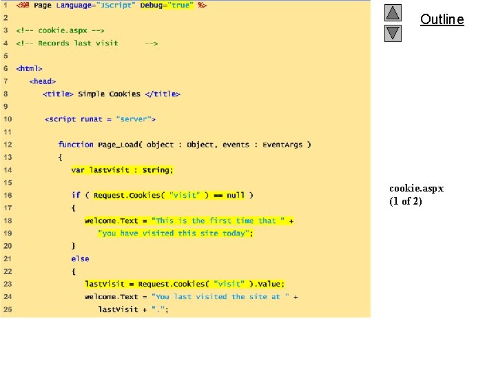496x372 pixels.
Task: Click the <head> tag on line 7
Action: pyautogui.click(x=43, y=81)
